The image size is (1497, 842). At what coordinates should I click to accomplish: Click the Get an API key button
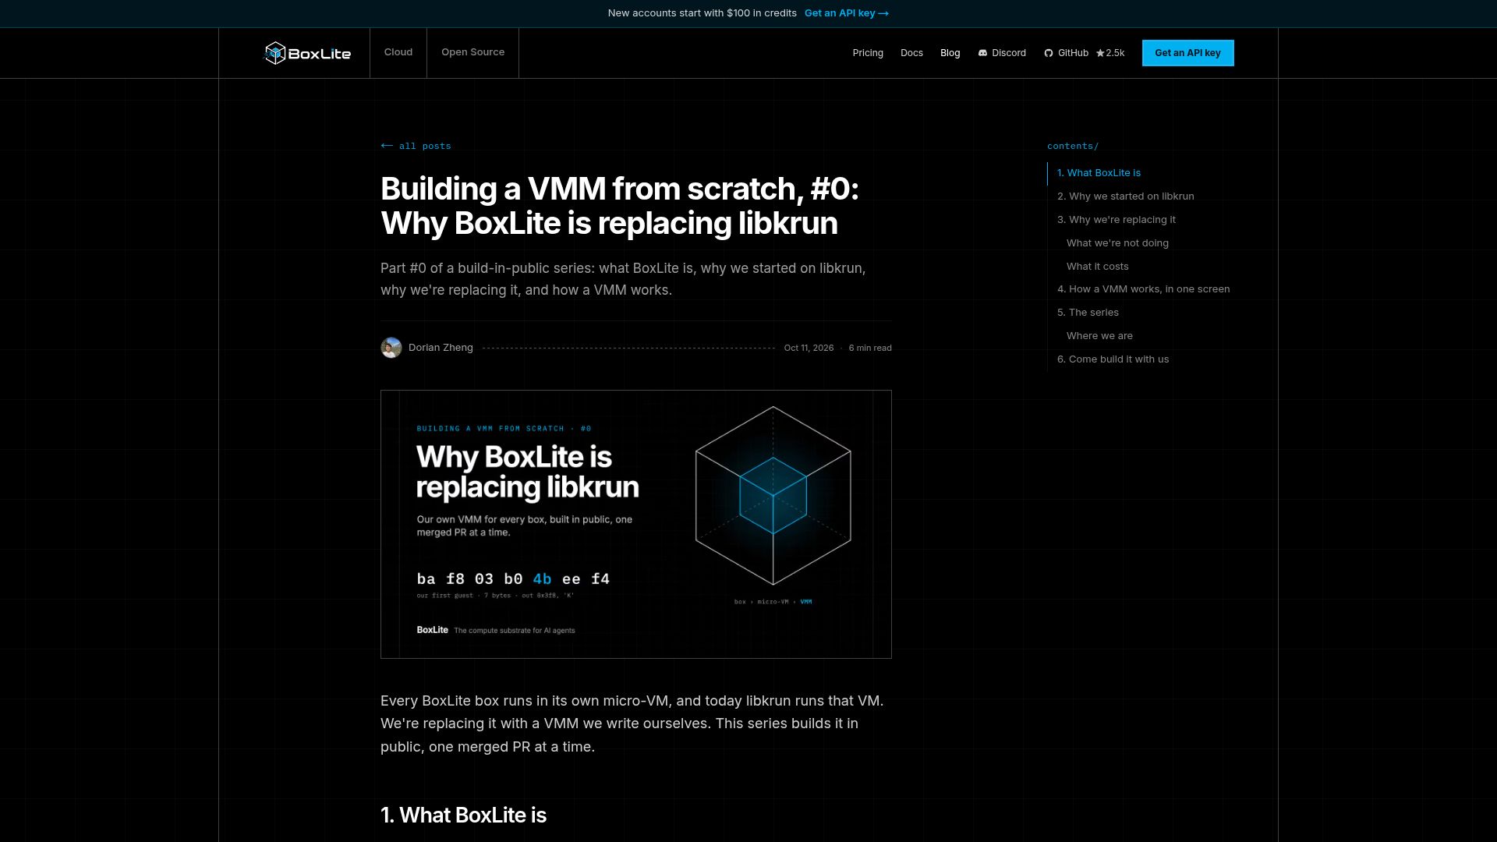pos(1187,53)
